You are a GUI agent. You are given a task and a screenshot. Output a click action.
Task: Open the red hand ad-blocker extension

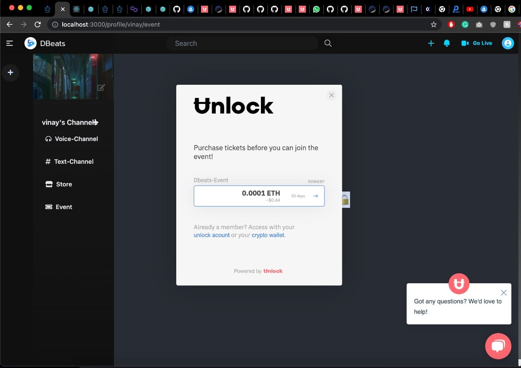(451, 24)
